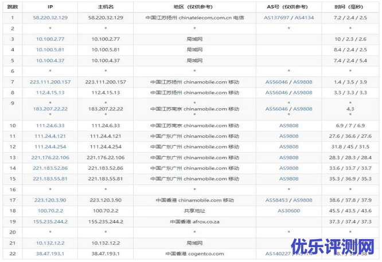Click IP link 221.183.55.81
The height and width of the screenshot is (262, 382).
[x=50, y=178]
